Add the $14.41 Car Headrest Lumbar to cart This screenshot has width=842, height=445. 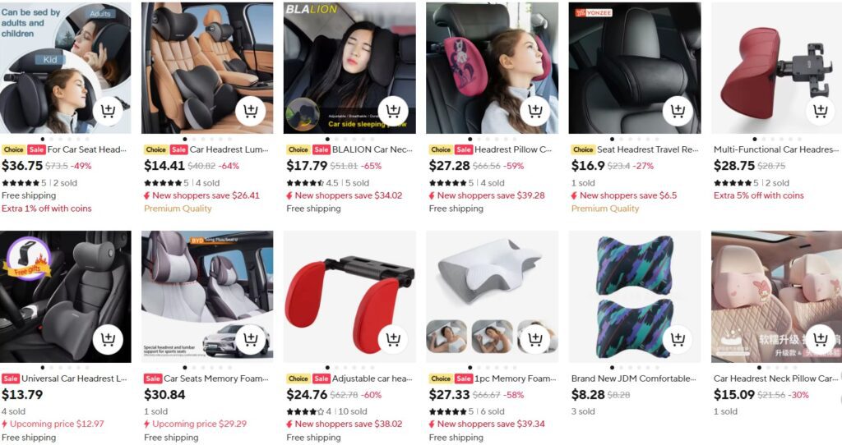click(x=250, y=112)
